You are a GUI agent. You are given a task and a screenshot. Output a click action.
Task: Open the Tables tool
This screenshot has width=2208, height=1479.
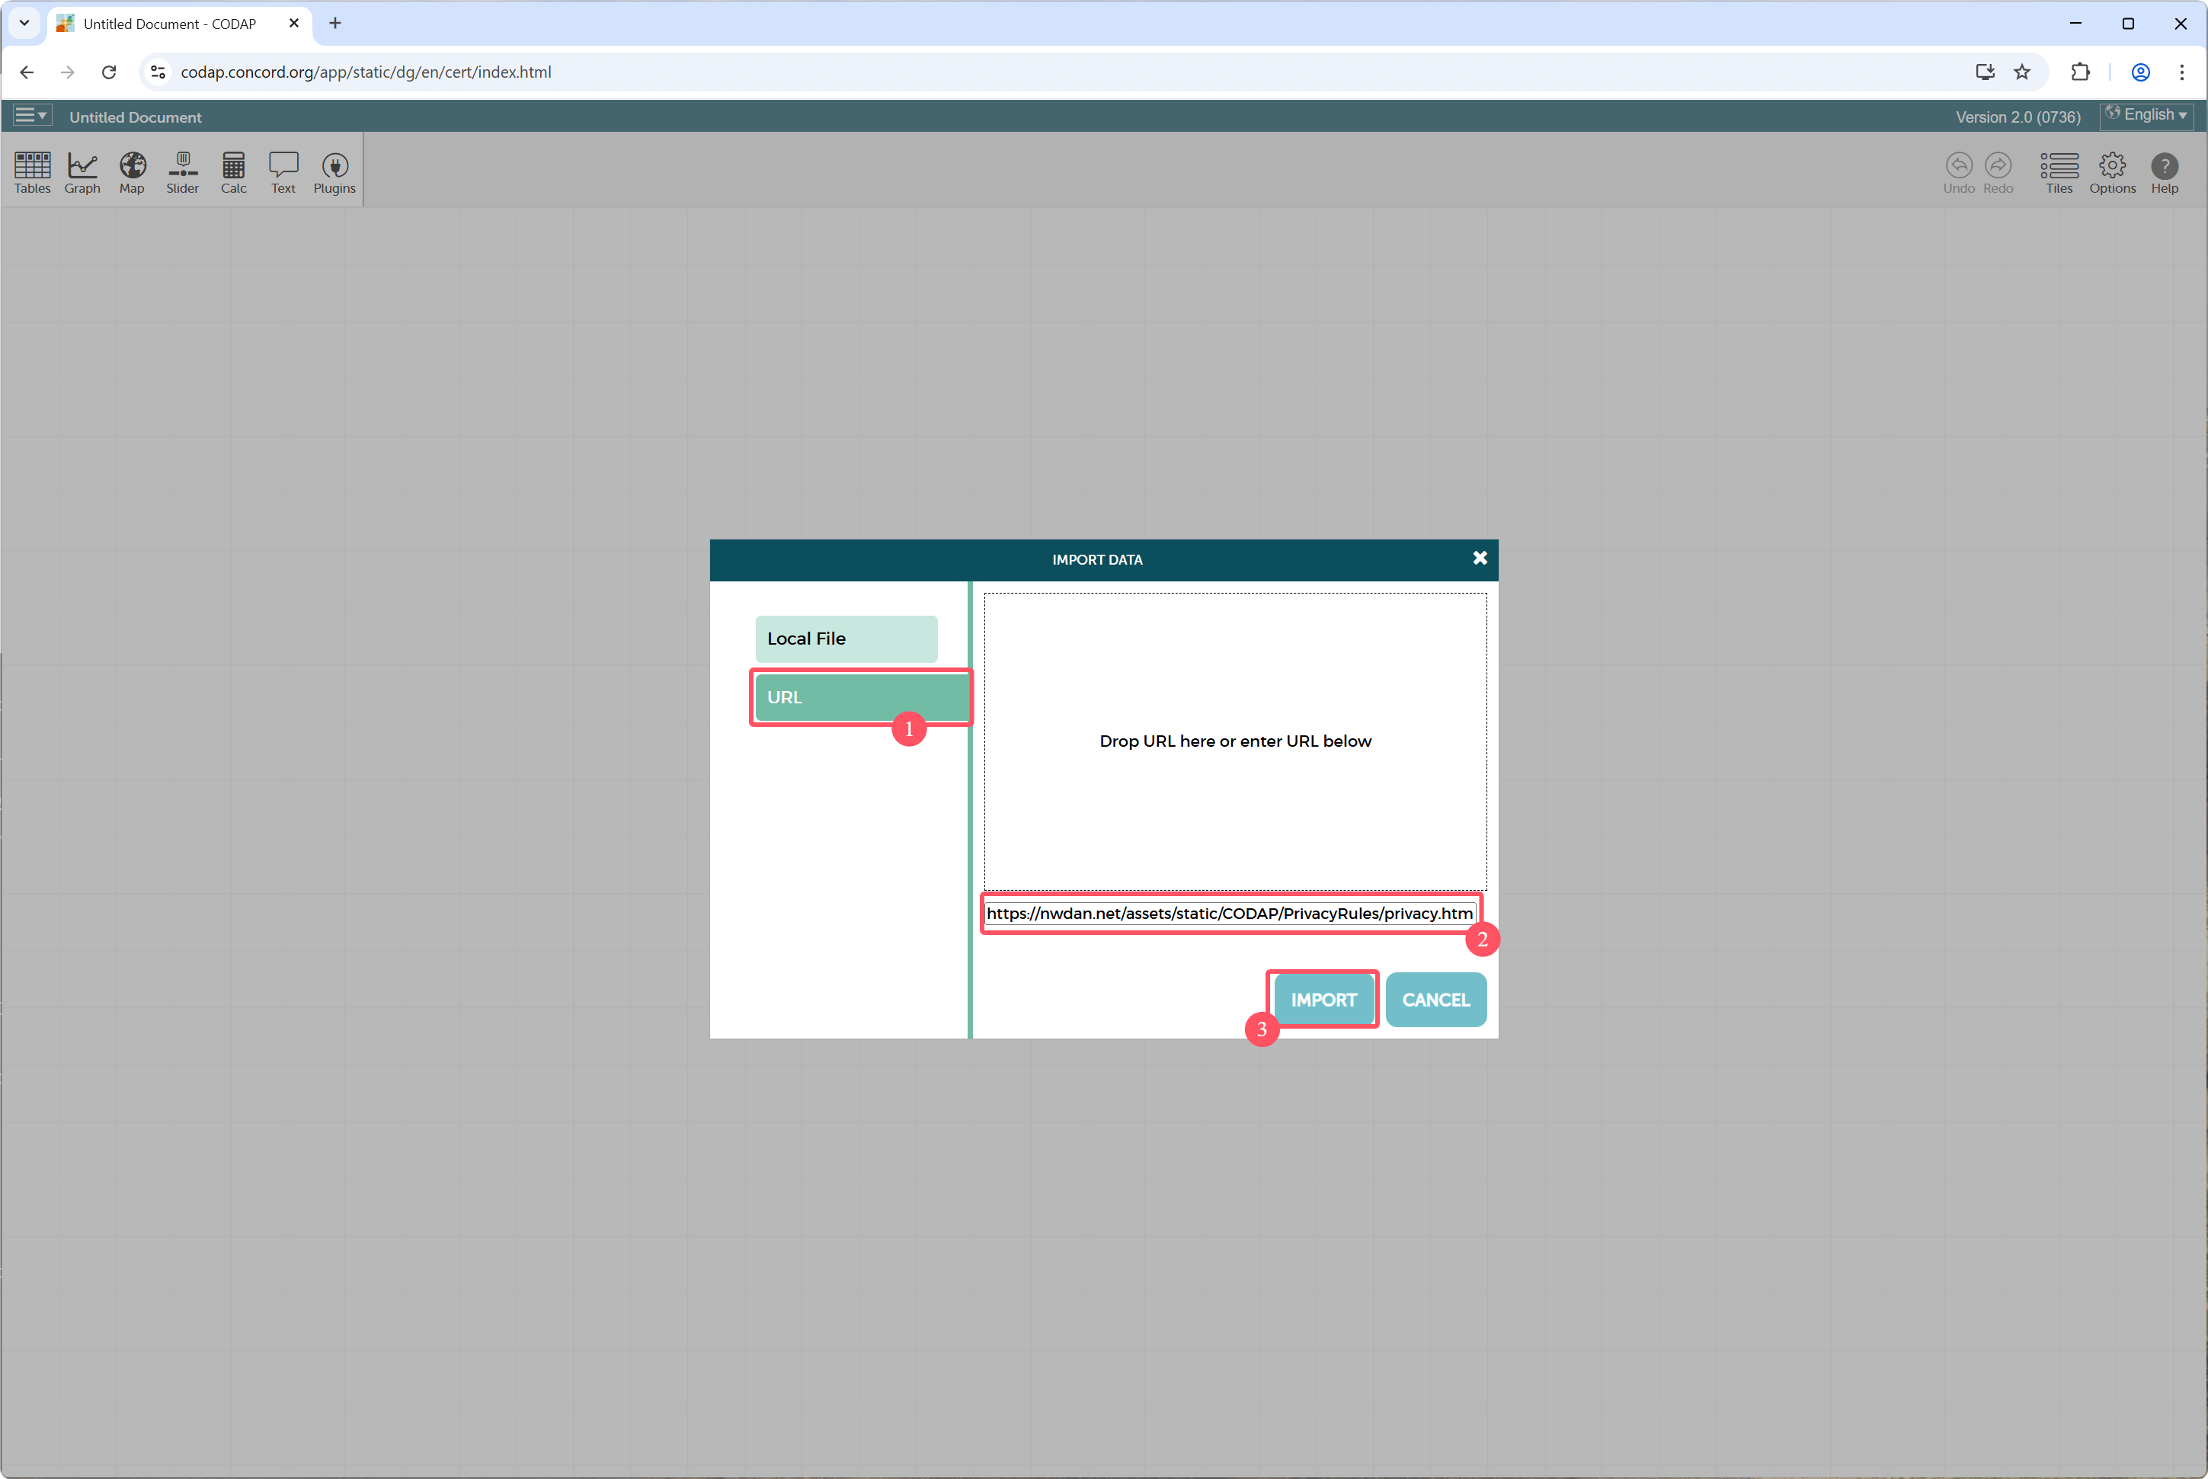(32, 173)
